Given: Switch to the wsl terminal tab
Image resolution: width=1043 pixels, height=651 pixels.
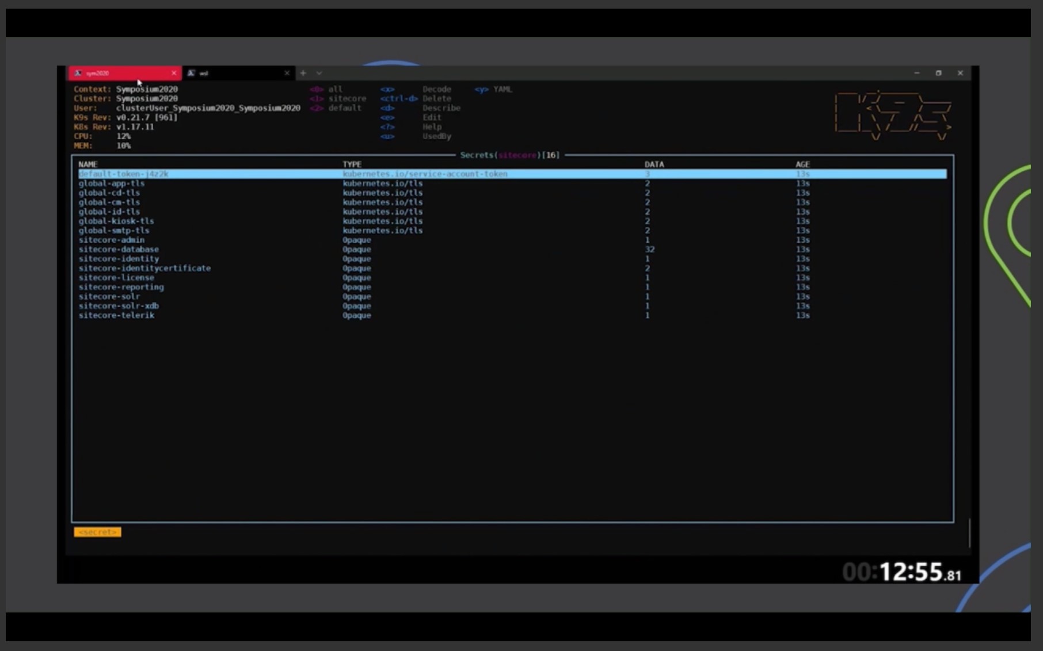Looking at the screenshot, I should 238,73.
